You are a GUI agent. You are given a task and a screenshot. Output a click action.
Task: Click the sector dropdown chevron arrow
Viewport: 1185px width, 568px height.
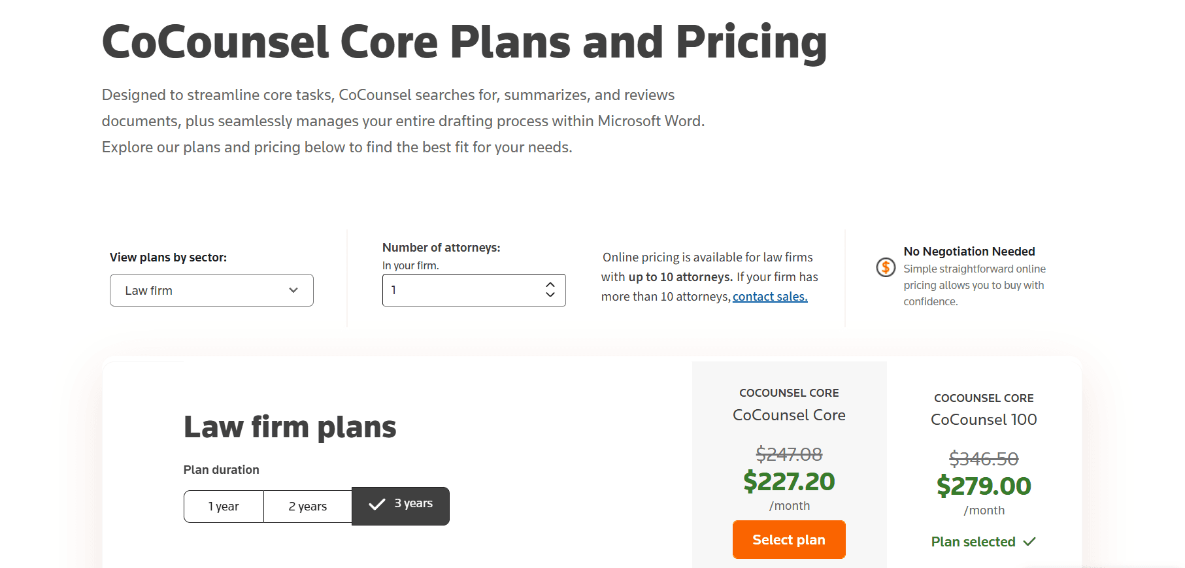pyautogui.click(x=293, y=290)
